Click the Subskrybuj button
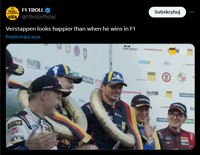 [x=167, y=12]
